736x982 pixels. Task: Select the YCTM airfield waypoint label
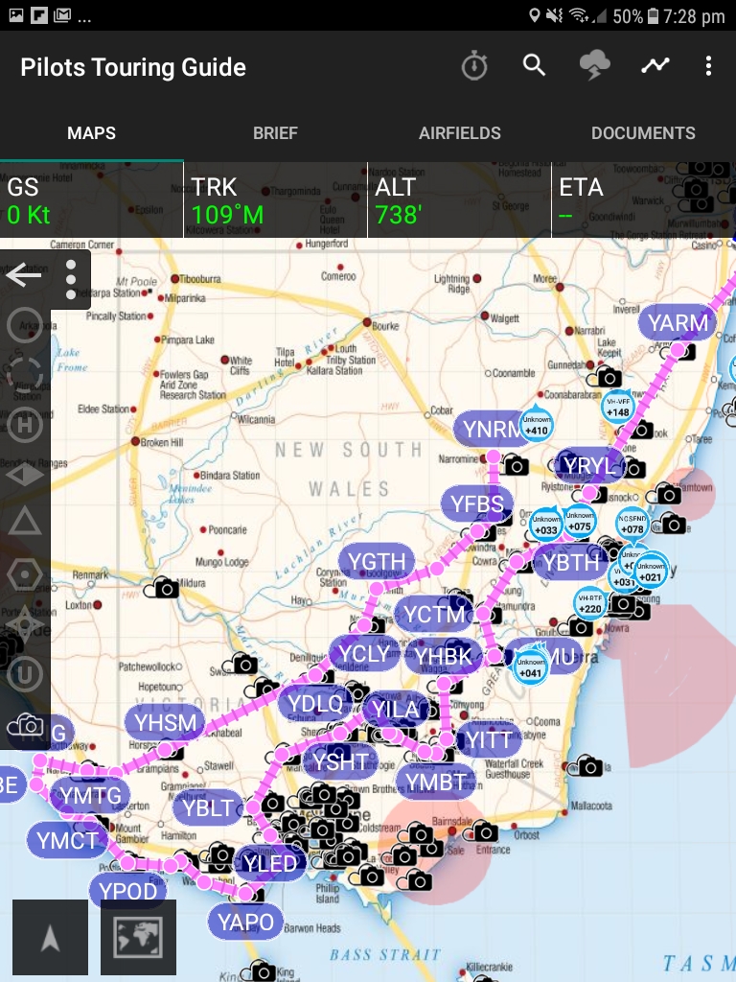tap(434, 615)
